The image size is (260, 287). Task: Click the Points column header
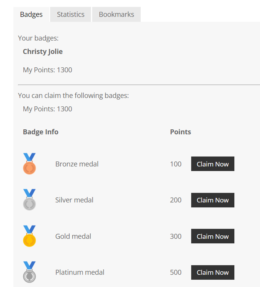point(180,132)
